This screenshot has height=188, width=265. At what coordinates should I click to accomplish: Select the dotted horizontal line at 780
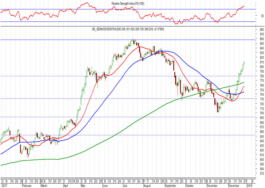point(128,76)
